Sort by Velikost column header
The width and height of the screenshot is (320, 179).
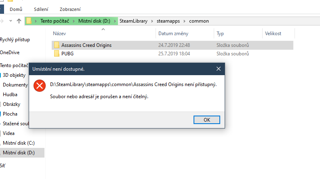273,34
